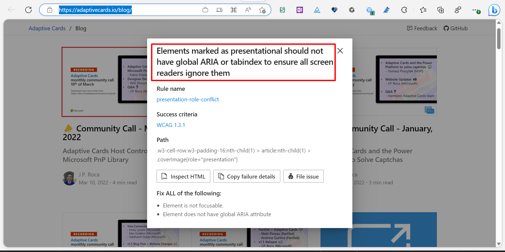Launch the OneNote Web Clipper extension

click(x=299, y=10)
